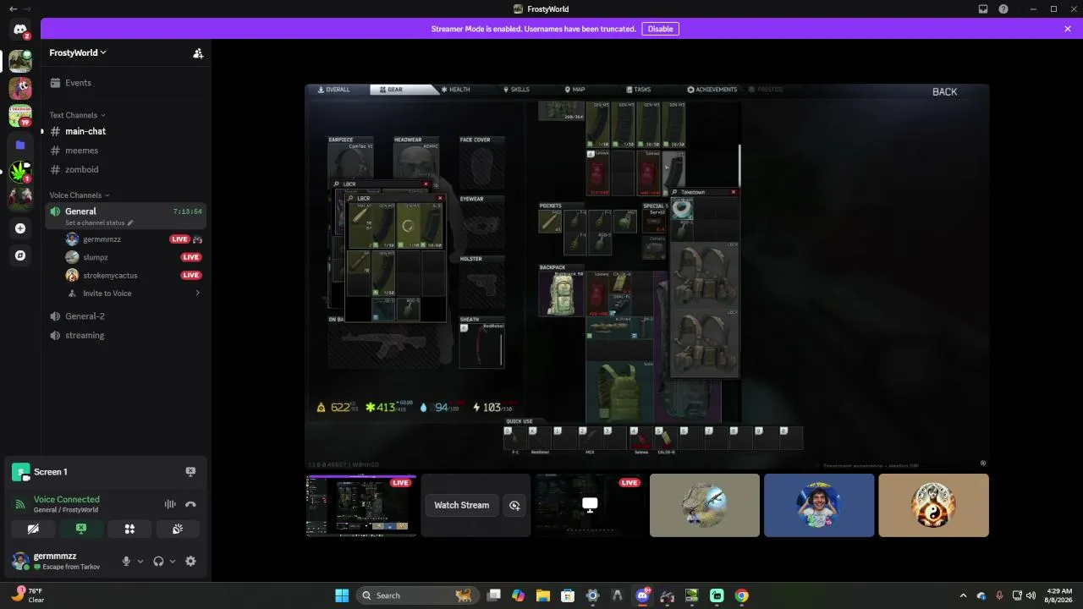Viewport: 1083px width, 609px height.
Task: Disconnect from voice with hang-up icon
Action: tap(190, 504)
